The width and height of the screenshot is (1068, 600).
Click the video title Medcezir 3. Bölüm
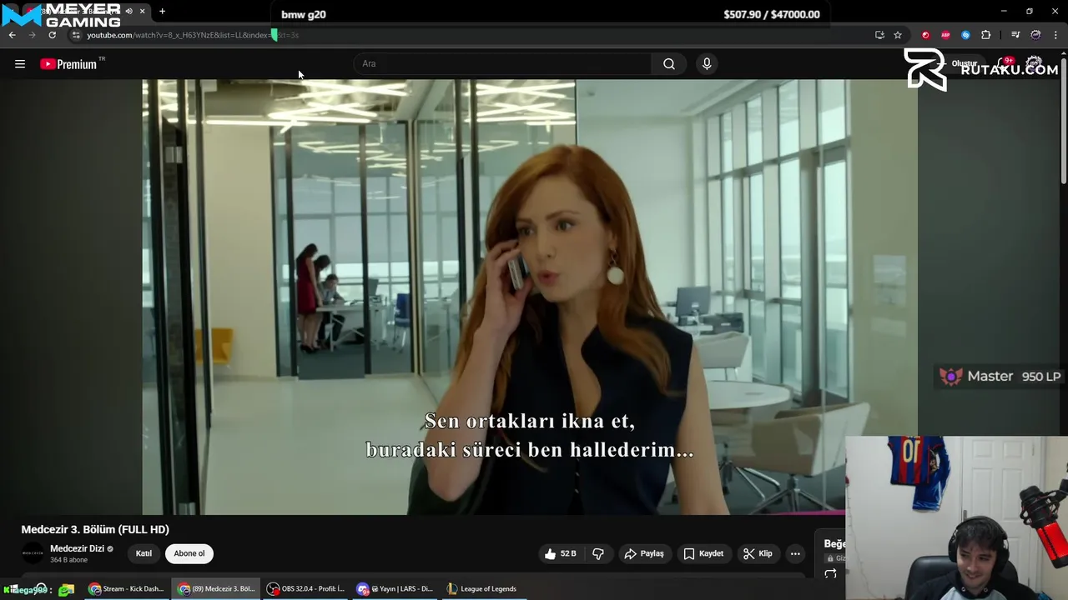coord(95,529)
